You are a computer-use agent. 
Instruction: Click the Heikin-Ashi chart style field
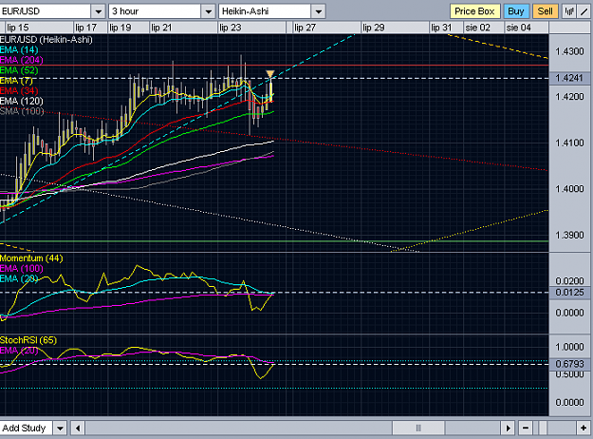click(265, 11)
